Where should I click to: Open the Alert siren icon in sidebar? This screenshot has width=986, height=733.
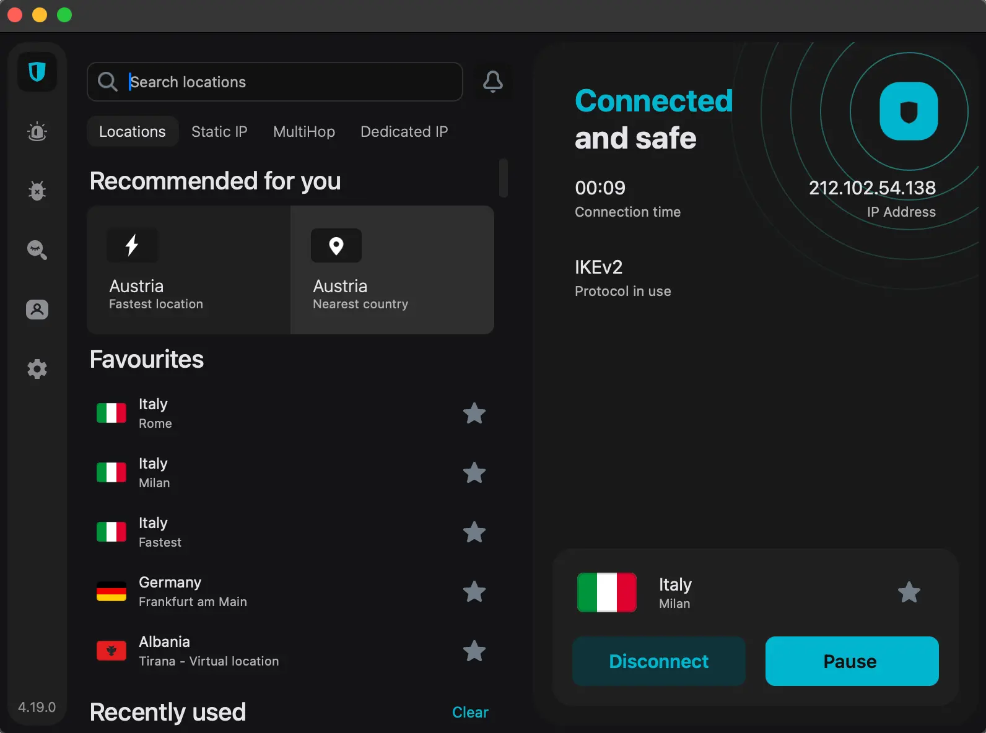tap(37, 131)
